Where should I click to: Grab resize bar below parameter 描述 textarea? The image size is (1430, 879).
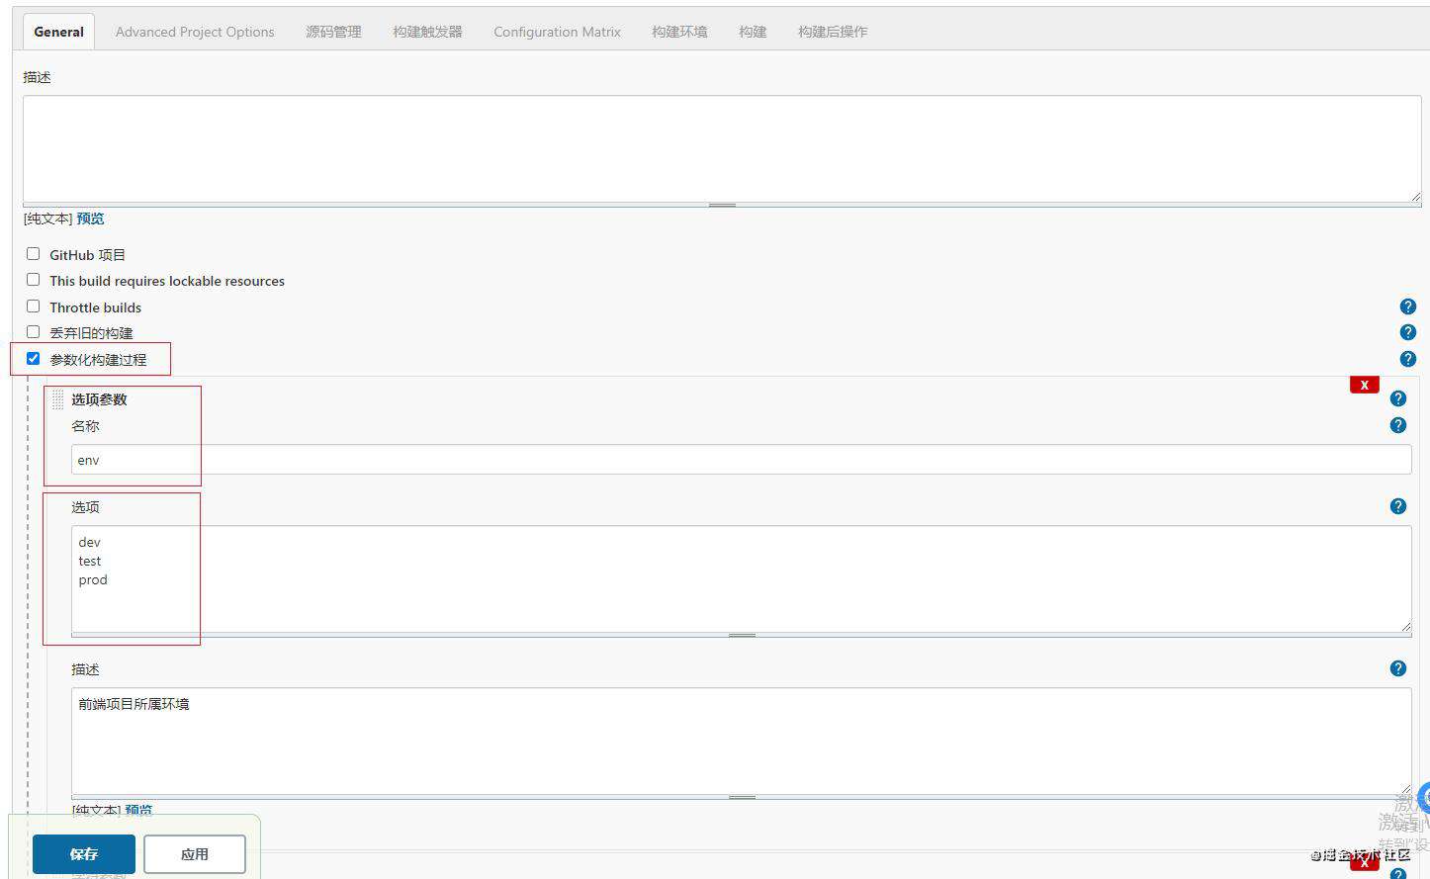point(742,797)
